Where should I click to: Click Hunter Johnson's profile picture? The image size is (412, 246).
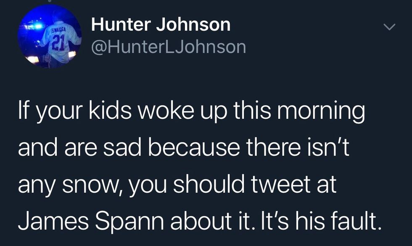pos(50,37)
